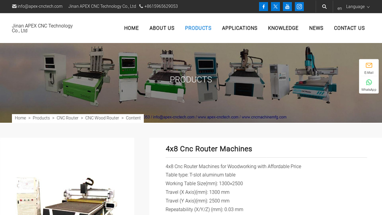Open the YouTube social icon

[287, 7]
